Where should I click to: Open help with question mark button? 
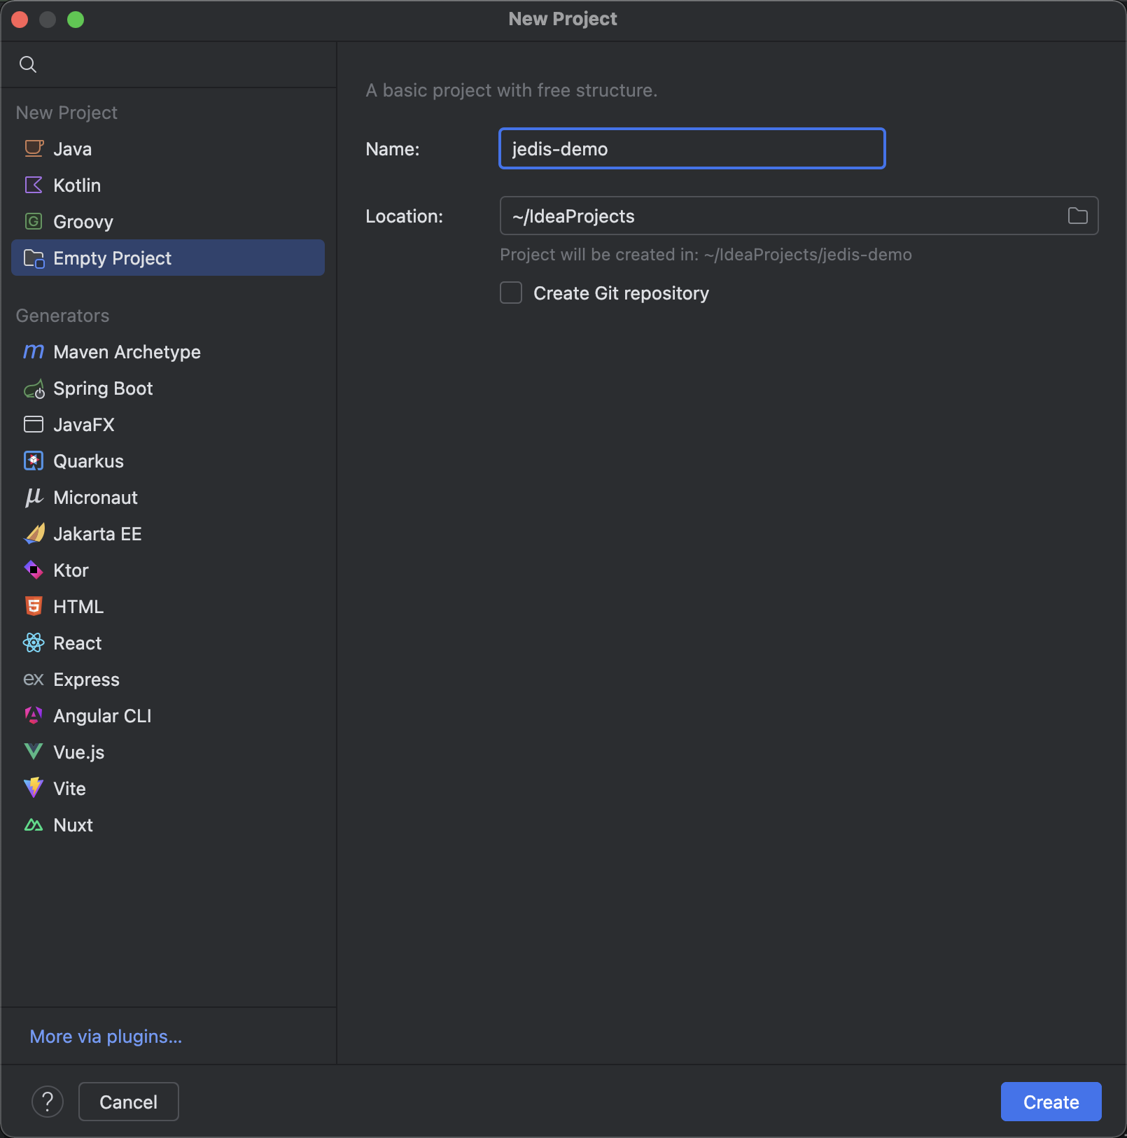[x=48, y=1102]
